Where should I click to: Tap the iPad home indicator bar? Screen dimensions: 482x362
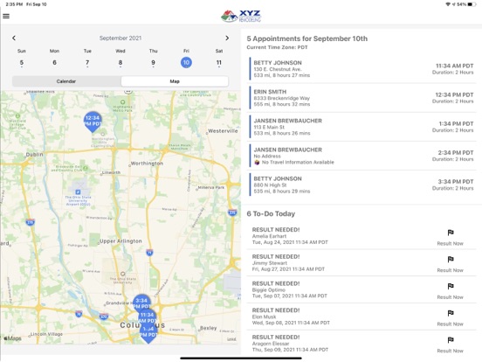[x=241, y=359]
